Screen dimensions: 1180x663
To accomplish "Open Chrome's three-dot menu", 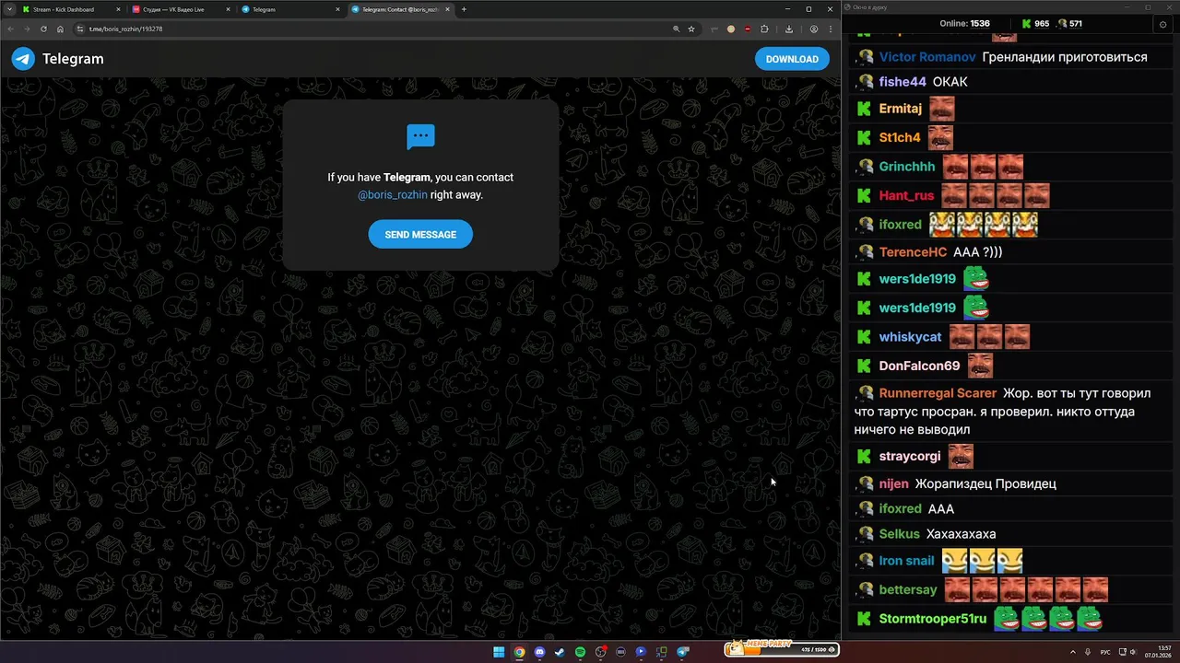I will (x=831, y=29).
